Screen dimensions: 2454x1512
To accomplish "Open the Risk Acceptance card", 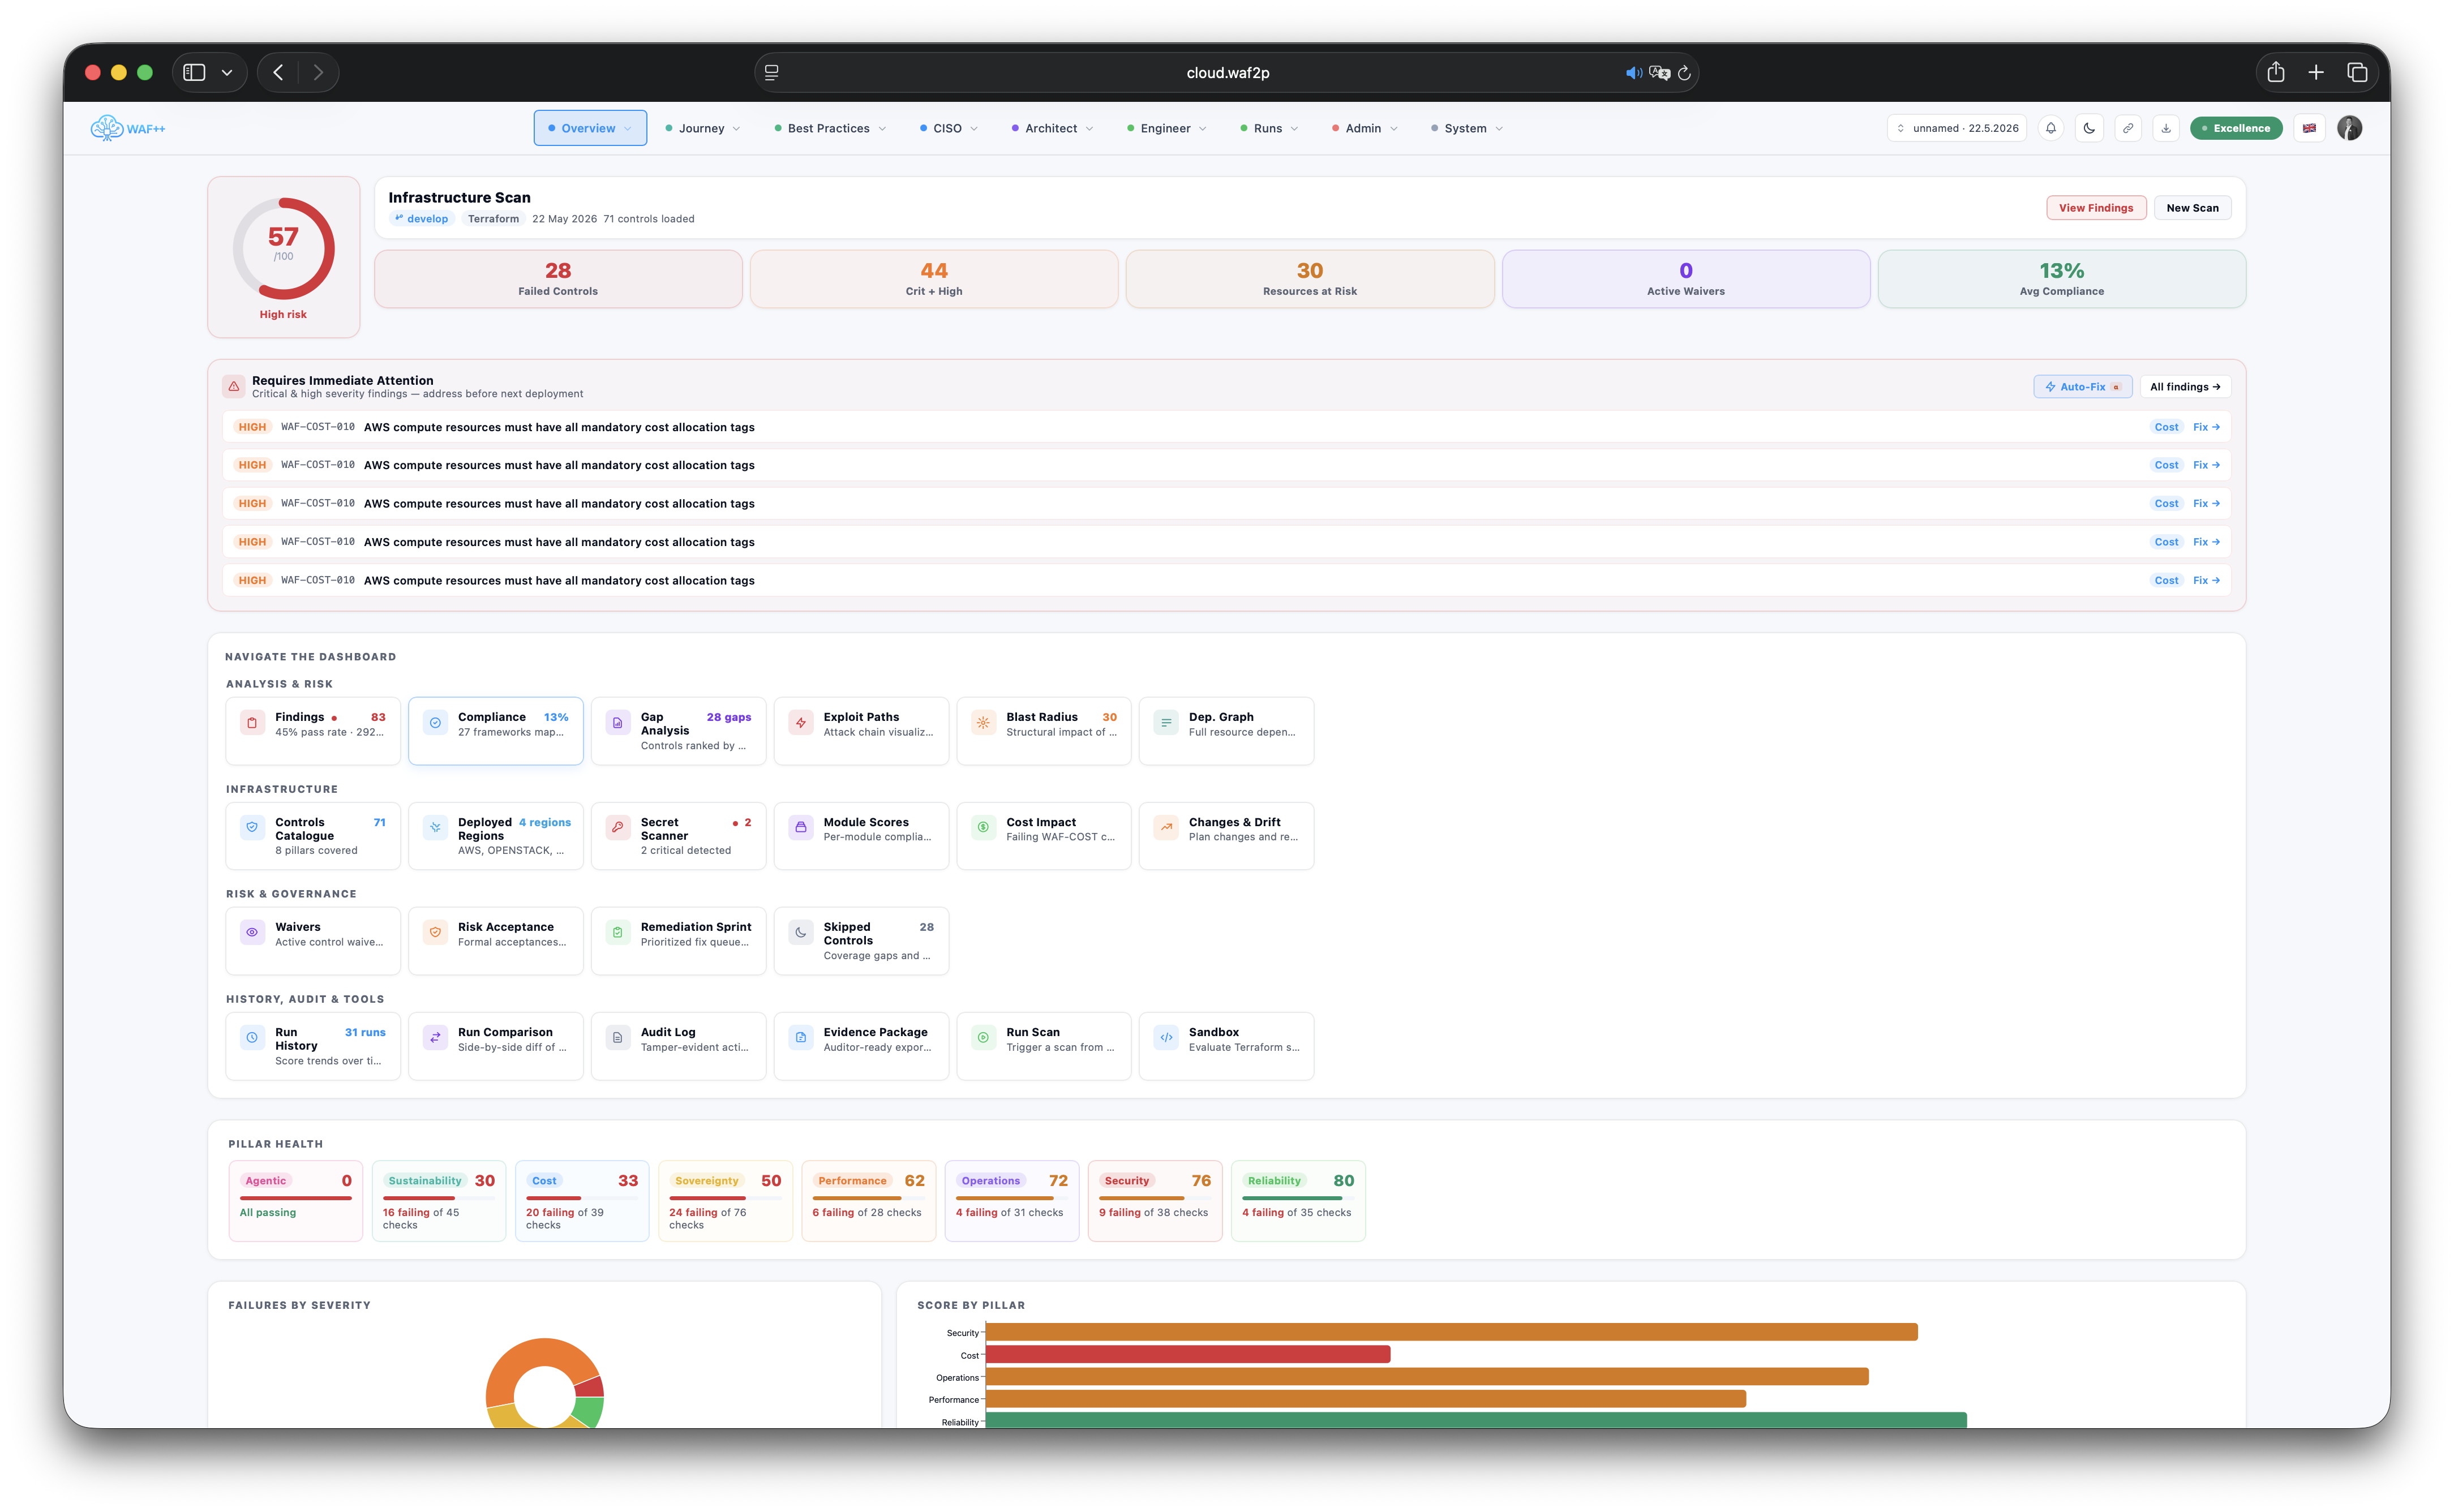I will click(496, 941).
